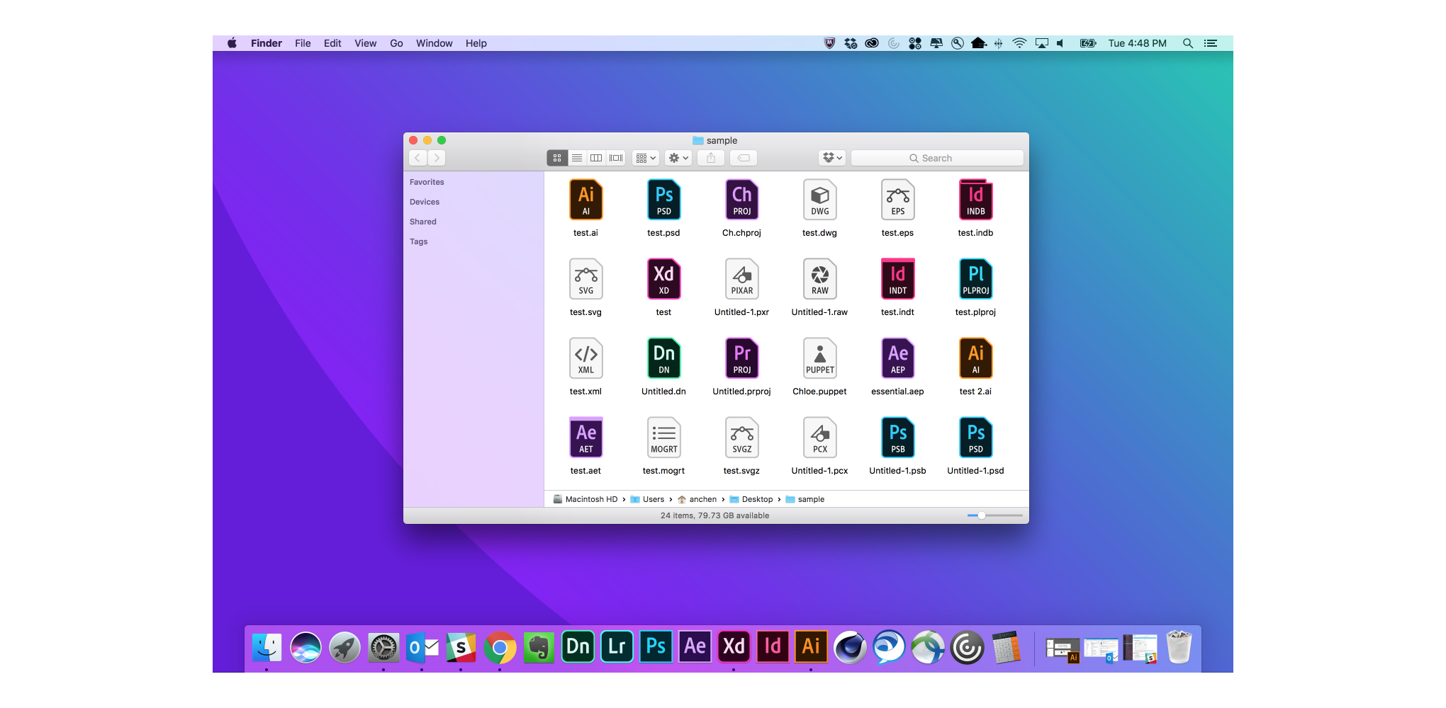Viewport: 1446px width, 708px height.
Task: Open the File menu
Action: pyautogui.click(x=303, y=43)
